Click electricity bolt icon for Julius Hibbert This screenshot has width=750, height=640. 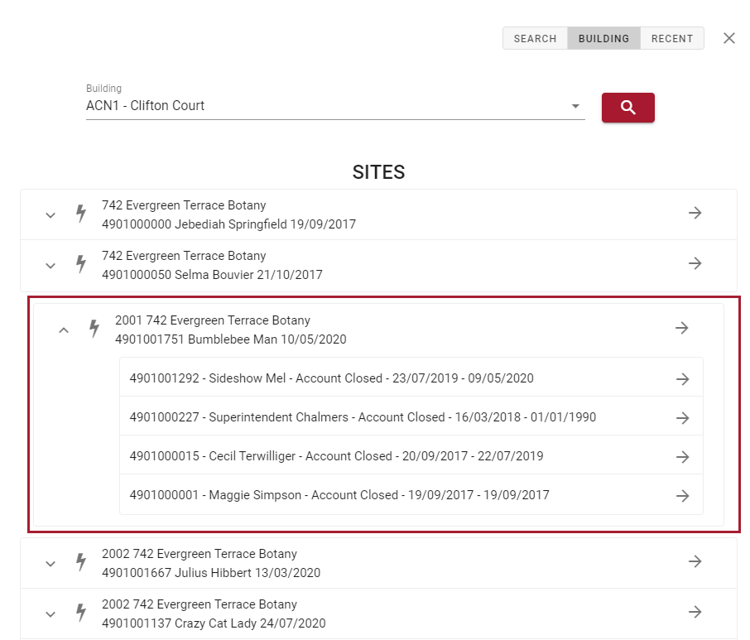point(81,562)
